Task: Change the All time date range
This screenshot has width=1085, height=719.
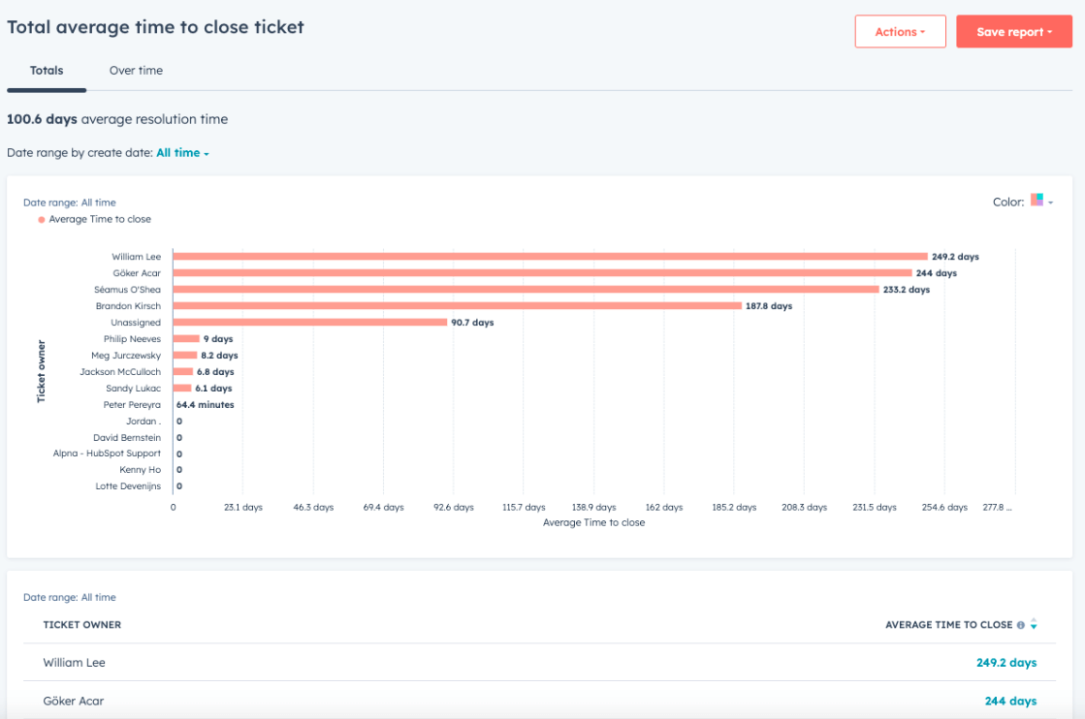Action: tap(182, 153)
